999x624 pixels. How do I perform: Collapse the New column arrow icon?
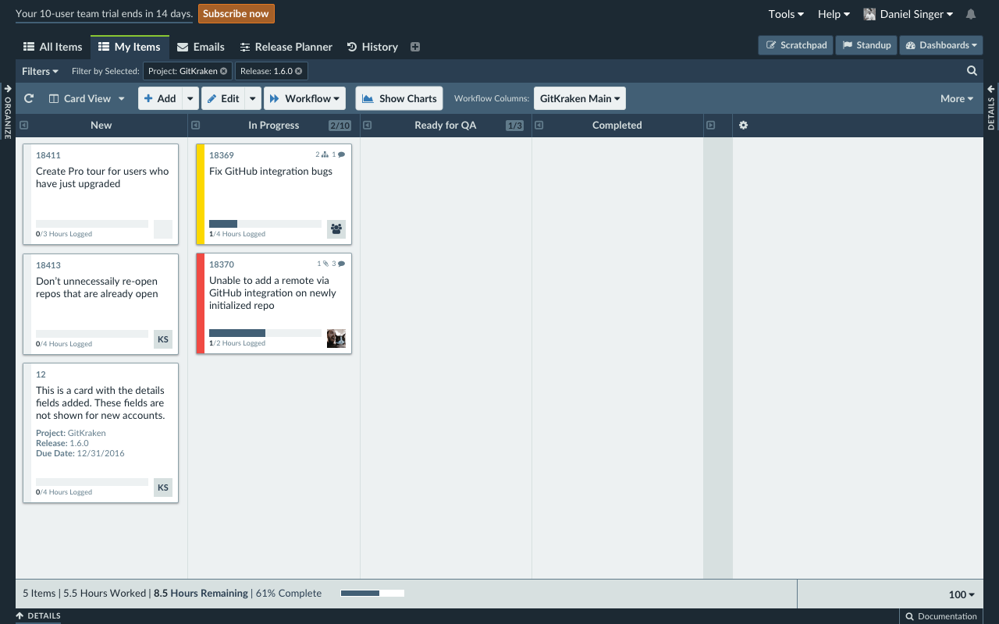[x=23, y=125]
